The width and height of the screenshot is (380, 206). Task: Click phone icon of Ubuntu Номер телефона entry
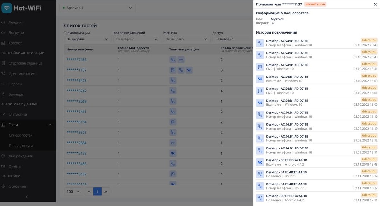(260, 186)
